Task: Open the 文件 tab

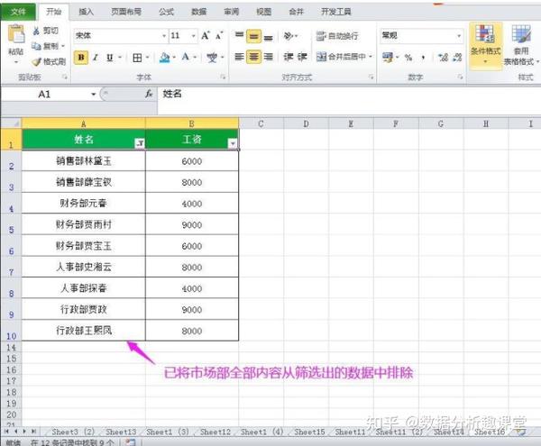Action: pos(18,12)
